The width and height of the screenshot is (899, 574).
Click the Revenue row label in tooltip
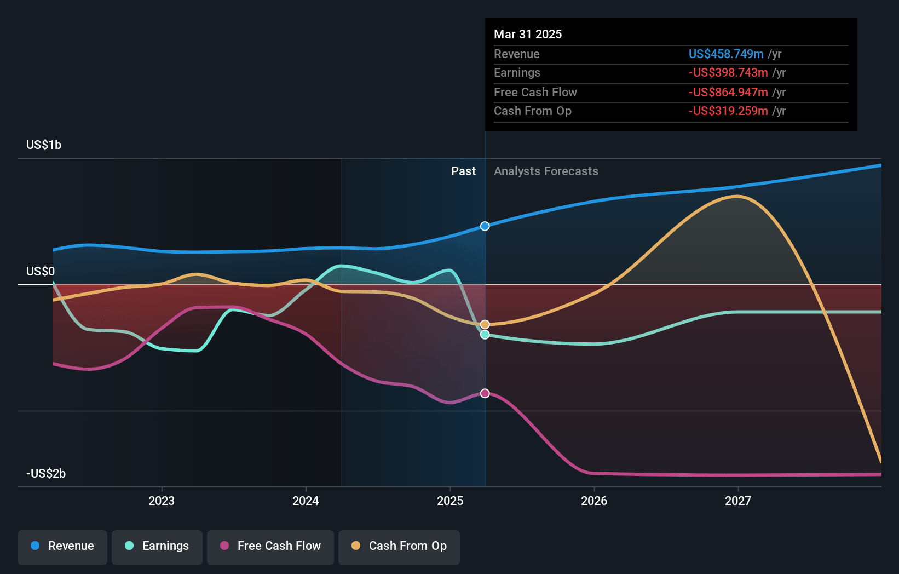(517, 54)
